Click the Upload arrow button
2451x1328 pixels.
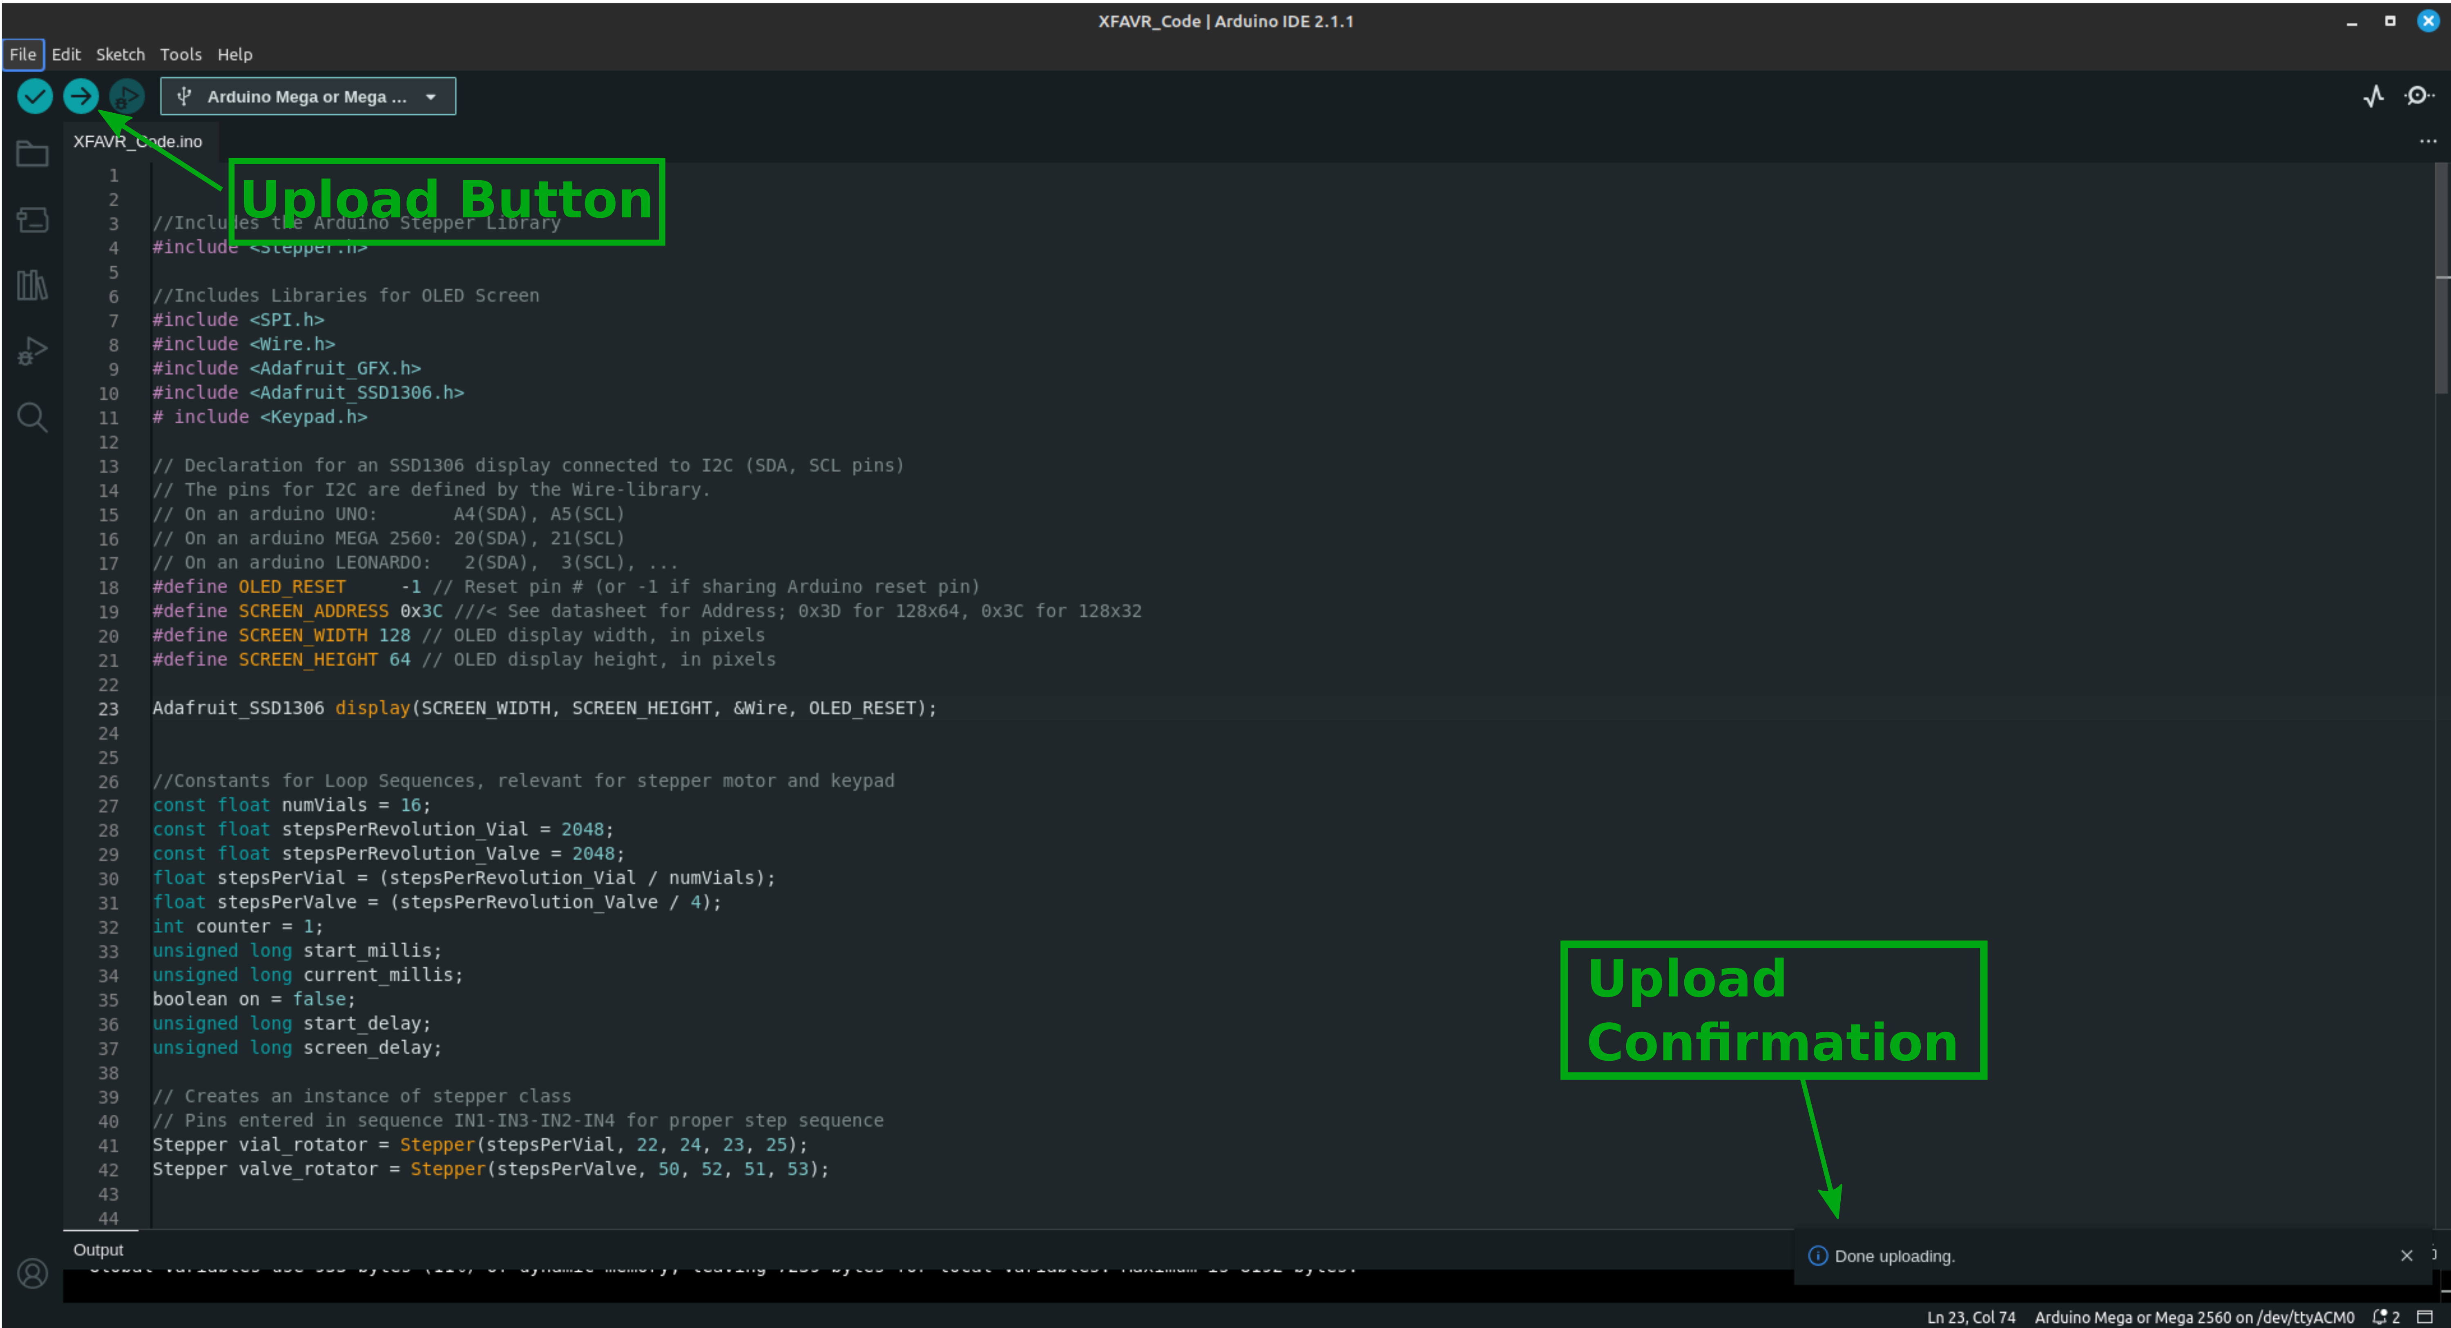click(x=81, y=96)
